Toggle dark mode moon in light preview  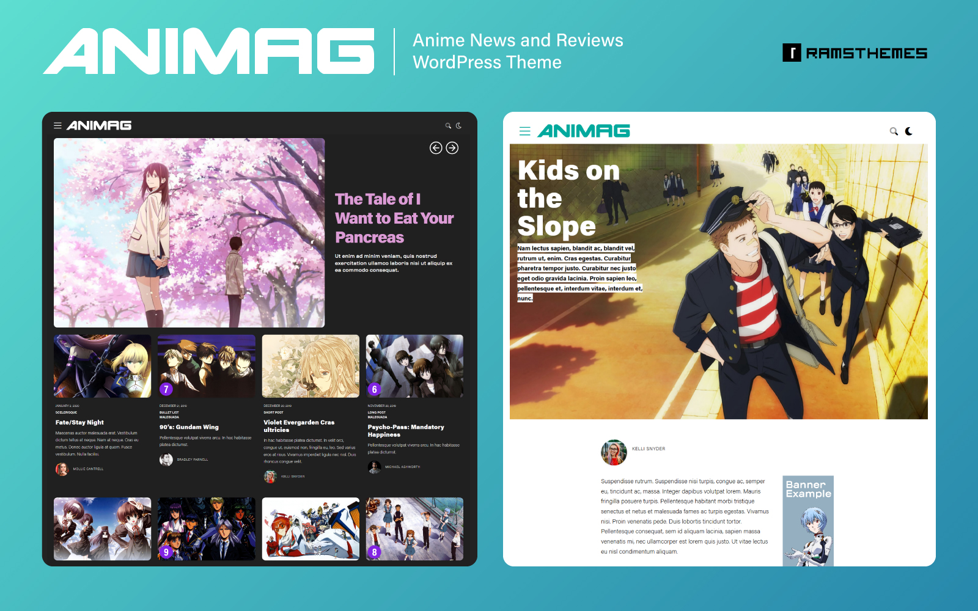pos(909,131)
